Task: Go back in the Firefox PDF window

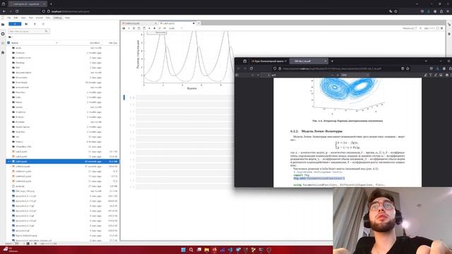Action: tap(239, 68)
